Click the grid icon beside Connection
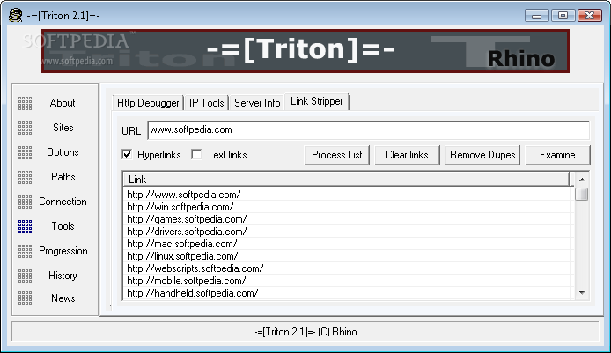 (25, 202)
